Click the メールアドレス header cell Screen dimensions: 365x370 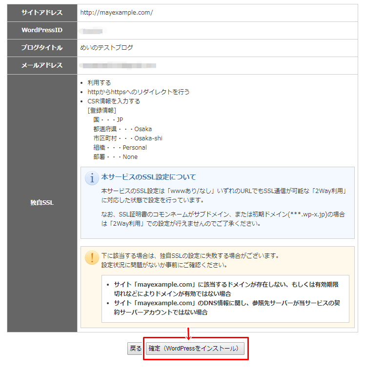42,65
